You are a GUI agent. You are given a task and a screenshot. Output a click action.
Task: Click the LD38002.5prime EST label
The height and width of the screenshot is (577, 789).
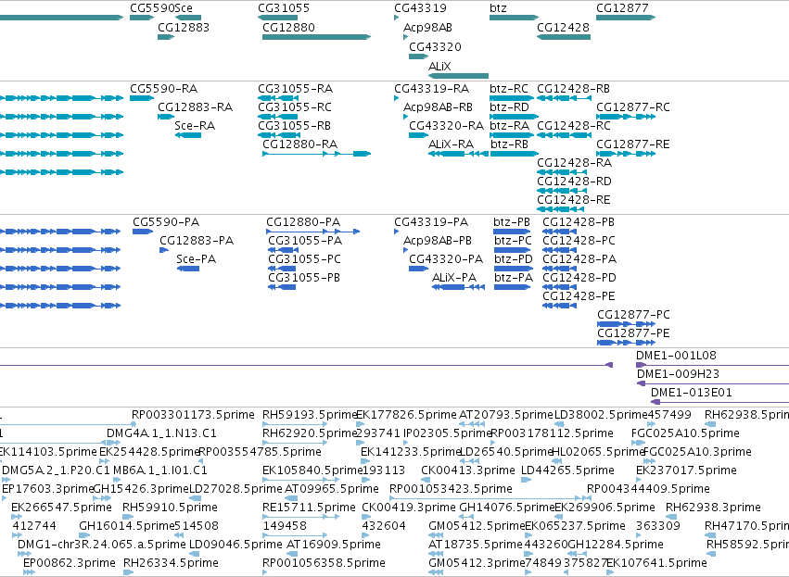(x=600, y=415)
